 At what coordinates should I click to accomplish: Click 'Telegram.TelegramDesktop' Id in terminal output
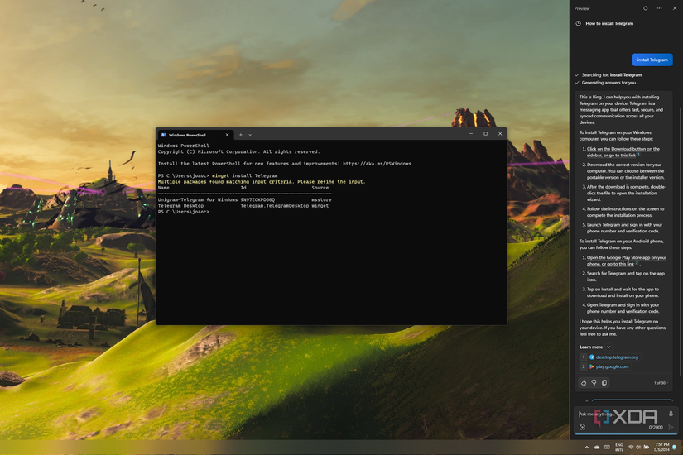tap(274, 206)
